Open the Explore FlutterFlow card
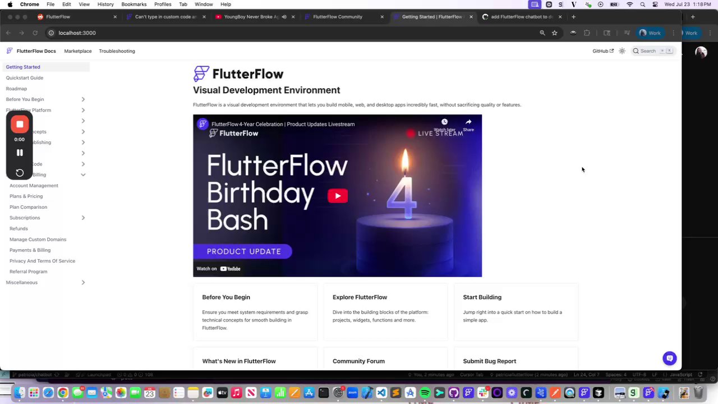 pos(385,312)
